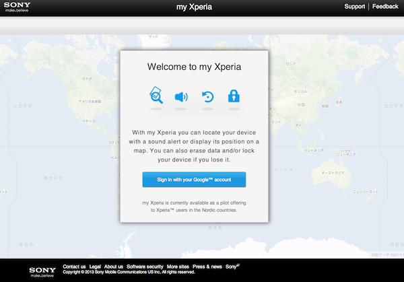Screen dimensions: 404x282
Task: Sign in with your Google account
Action: tap(194, 180)
